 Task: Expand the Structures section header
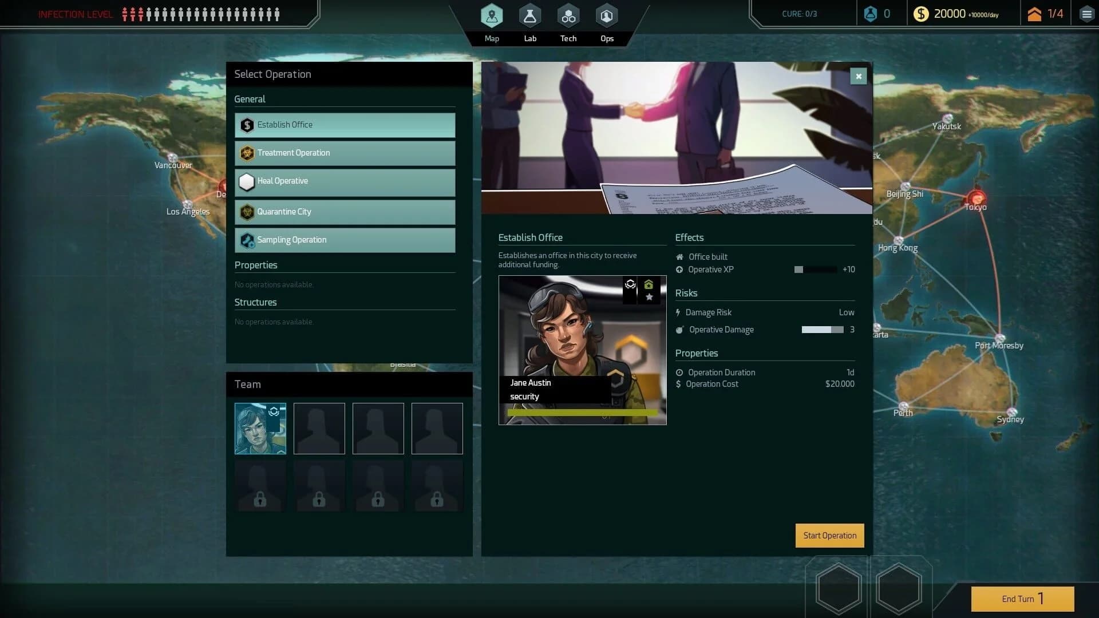pos(256,302)
